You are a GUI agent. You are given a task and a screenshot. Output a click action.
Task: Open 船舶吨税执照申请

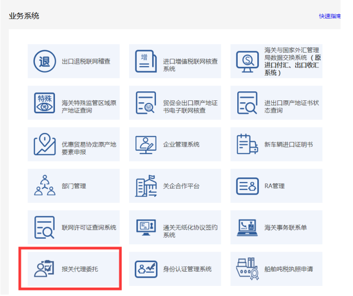(x=276, y=269)
